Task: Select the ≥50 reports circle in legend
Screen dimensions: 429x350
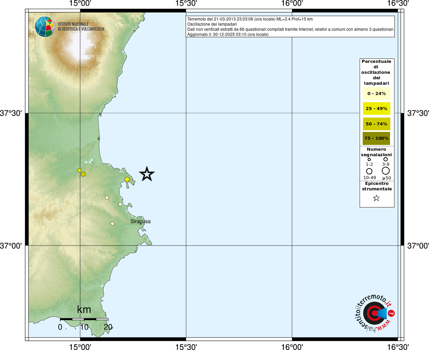Action: [x=386, y=171]
